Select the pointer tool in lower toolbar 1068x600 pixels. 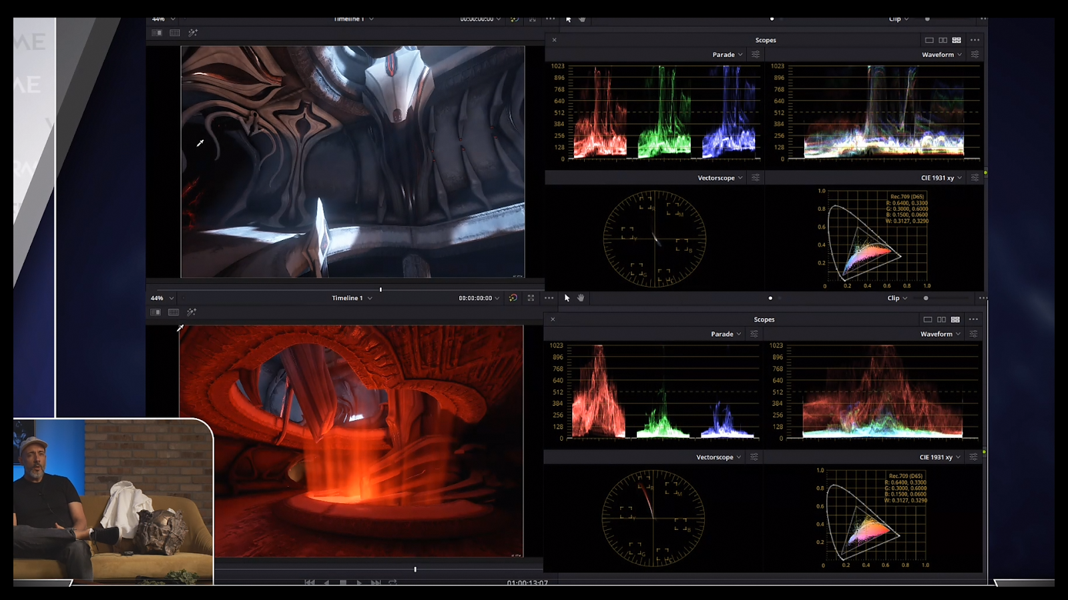point(567,298)
